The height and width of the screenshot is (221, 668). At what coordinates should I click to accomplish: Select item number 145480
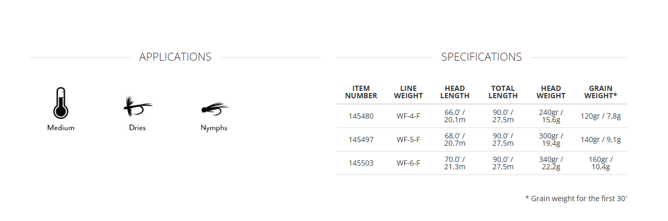coord(361,116)
